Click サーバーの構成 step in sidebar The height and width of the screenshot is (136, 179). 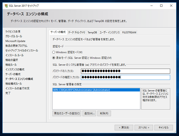[13, 74]
